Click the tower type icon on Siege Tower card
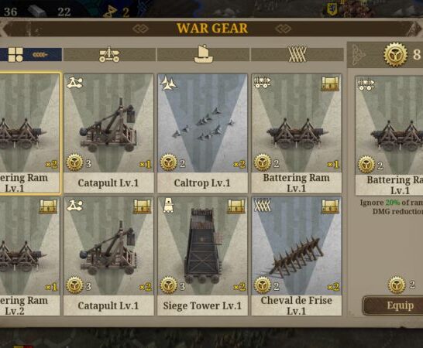This screenshot has width=423, height=348. pyautogui.click(x=168, y=206)
